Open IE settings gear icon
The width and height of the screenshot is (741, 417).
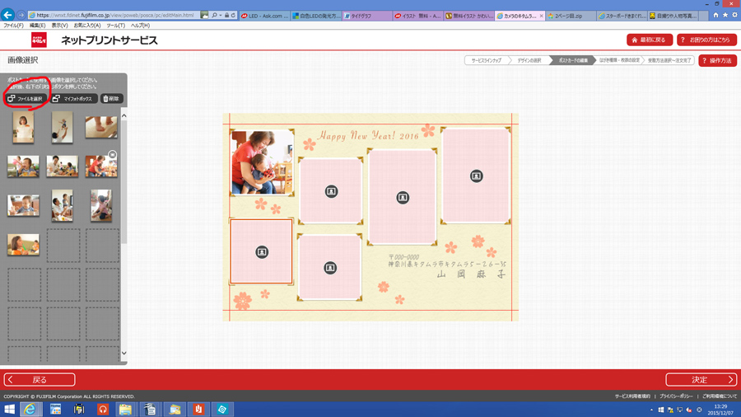734,15
